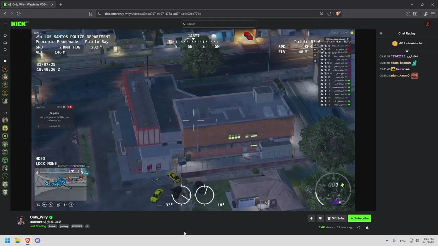Open a new browser tab
The image size is (438, 246).
click(61, 4)
